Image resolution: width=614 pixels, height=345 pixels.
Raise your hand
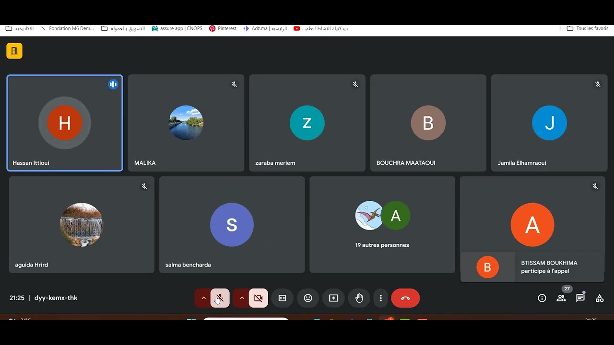[x=359, y=298]
